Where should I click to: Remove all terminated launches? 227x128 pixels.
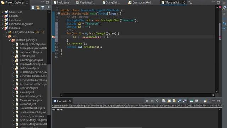157,101
